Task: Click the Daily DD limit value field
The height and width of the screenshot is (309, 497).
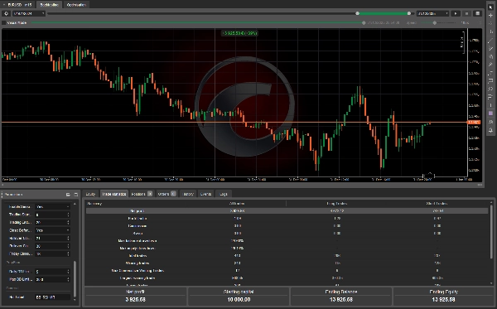Action: coord(52,272)
